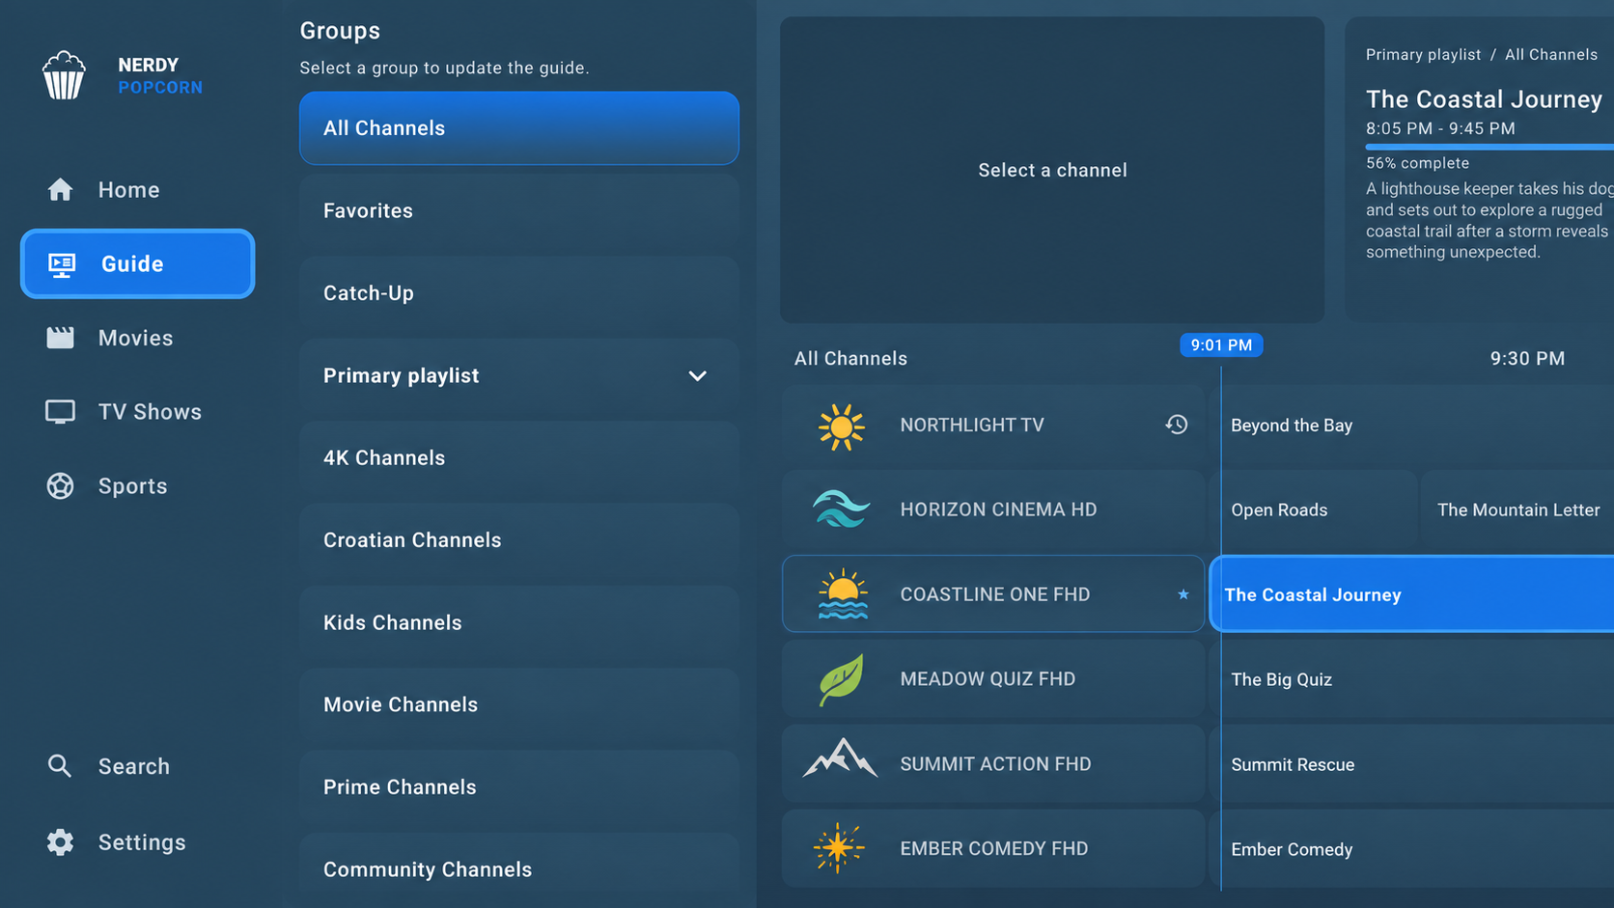Screen dimensions: 1614x908
Task: Select the Croatian Channels group
Action: [519, 540]
